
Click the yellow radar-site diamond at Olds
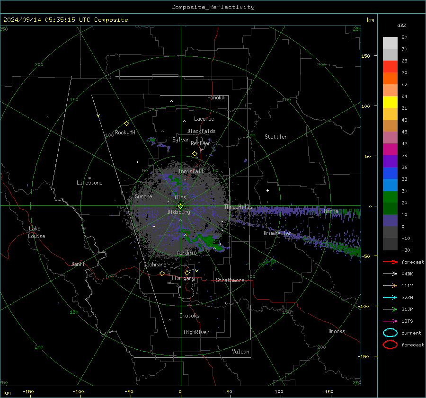point(180,206)
